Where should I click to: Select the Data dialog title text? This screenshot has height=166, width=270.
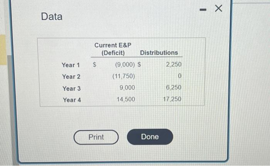point(52,17)
